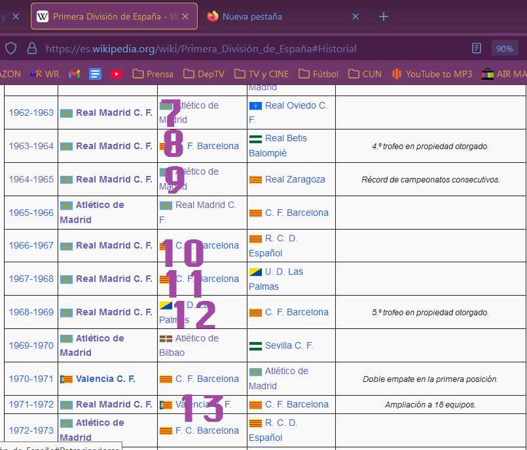Open the 1966-1967 season link

(31, 245)
